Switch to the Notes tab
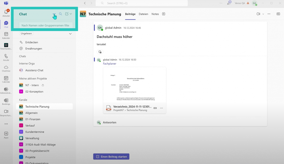The height and width of the screenshot is (164, 284). 155,14
